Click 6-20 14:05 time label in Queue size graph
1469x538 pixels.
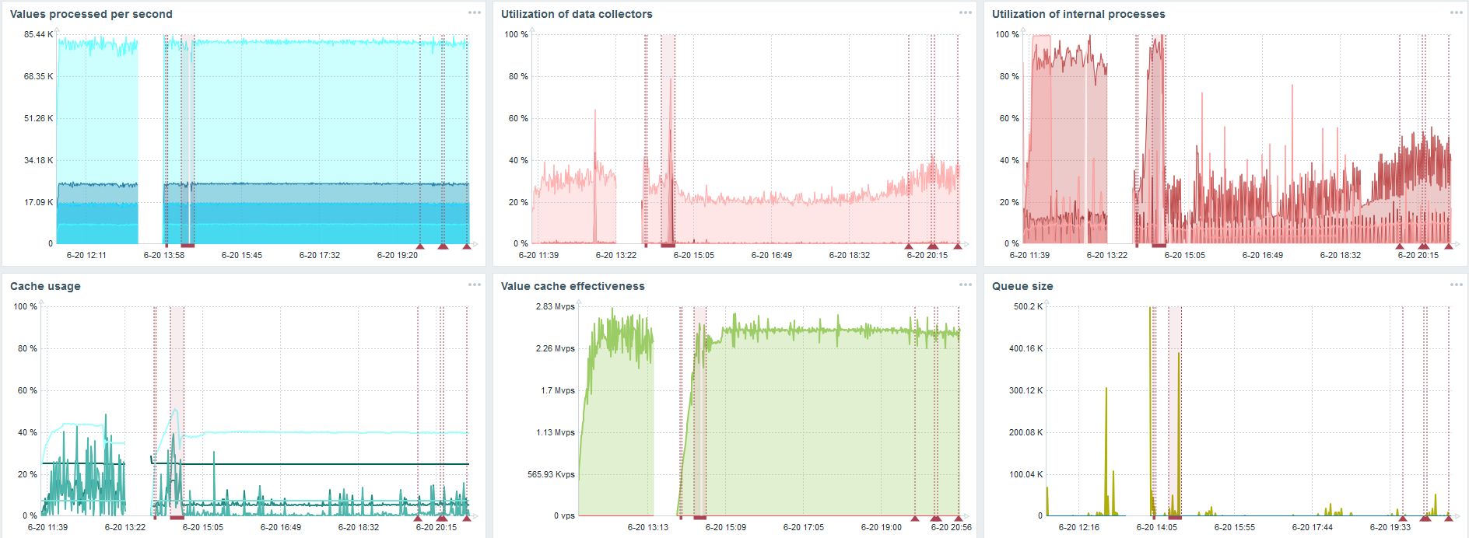[x=1157, y=527]
